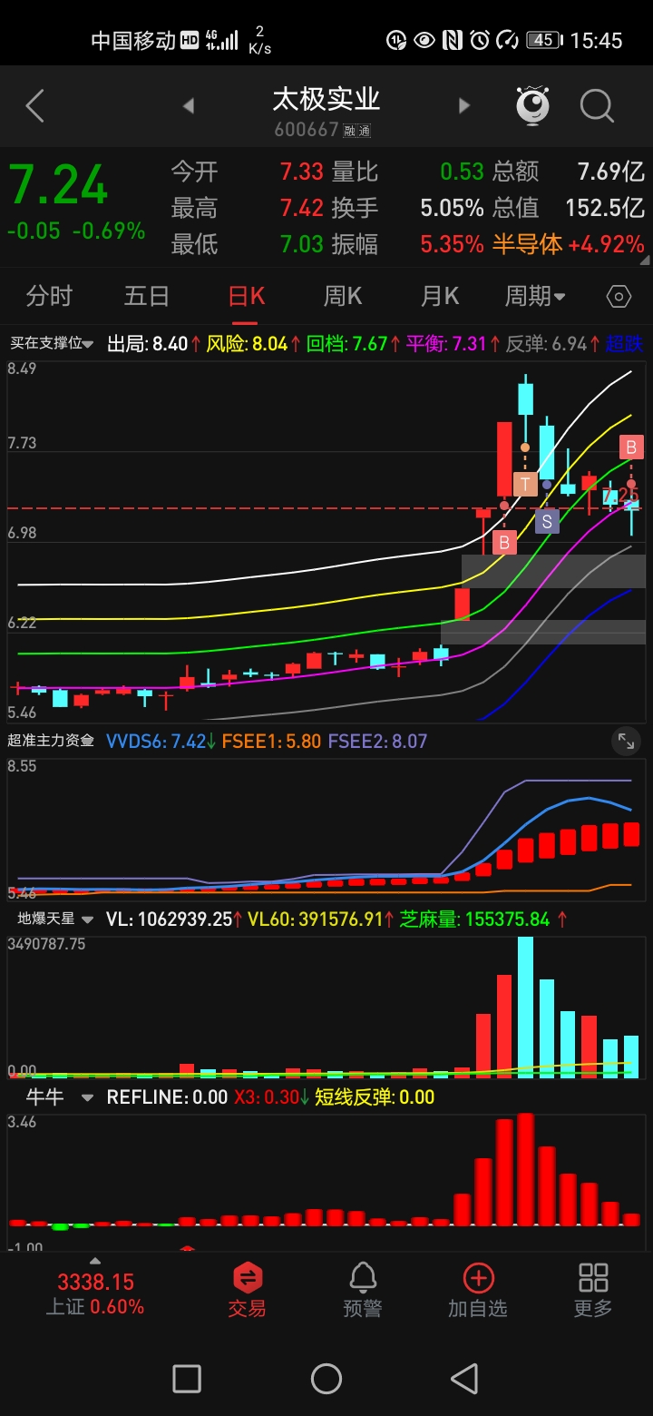Go to previous stock arrow
653x1416 pixels.
[189, 106]
